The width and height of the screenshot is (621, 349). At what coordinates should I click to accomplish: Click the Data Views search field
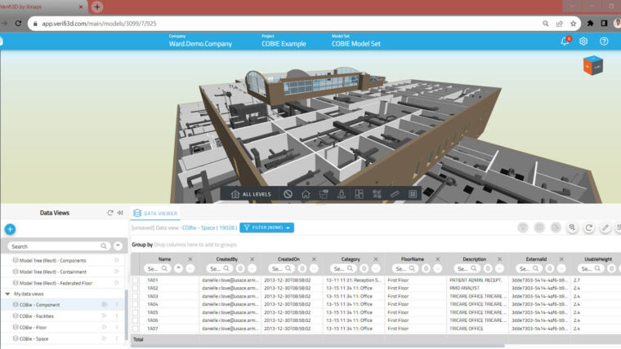[x=53, y=245]
